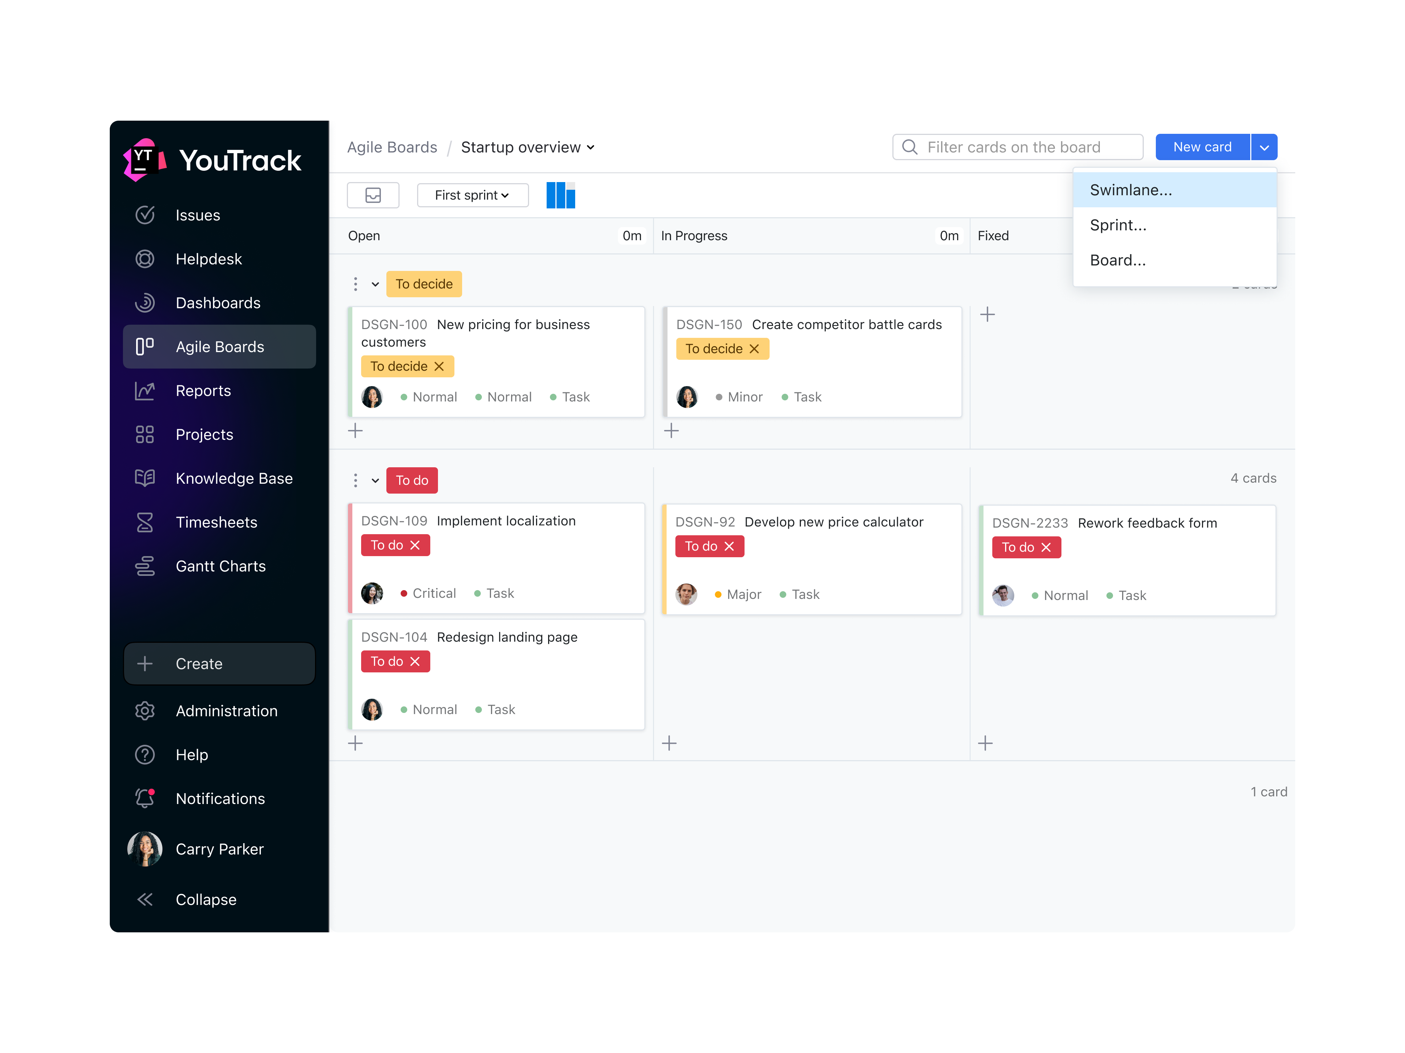The height and width of the screenshot is (1053, 1405).
Task: Open Dashboards in the sidebar
Action: [x=218, y=303]
